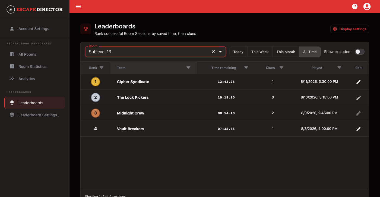The image size is (380, 197).
Task: Click the All Rooms door icon
Action: pyautogui.click(x=12, y=54)
